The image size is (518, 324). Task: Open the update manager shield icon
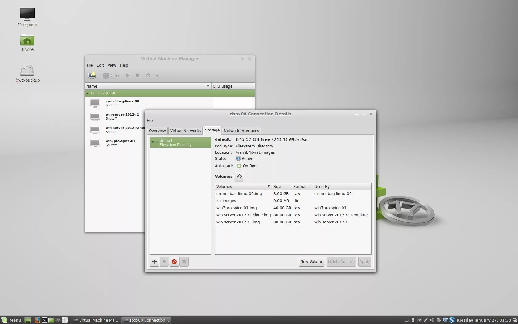pos(445,320)
